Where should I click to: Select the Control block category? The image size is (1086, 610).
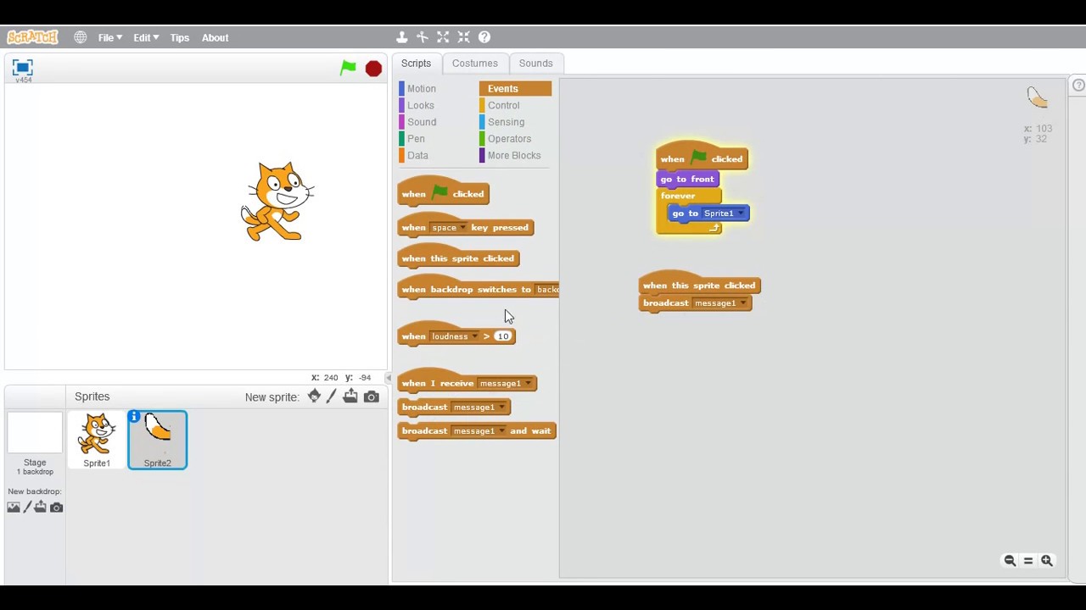point(503,105)
